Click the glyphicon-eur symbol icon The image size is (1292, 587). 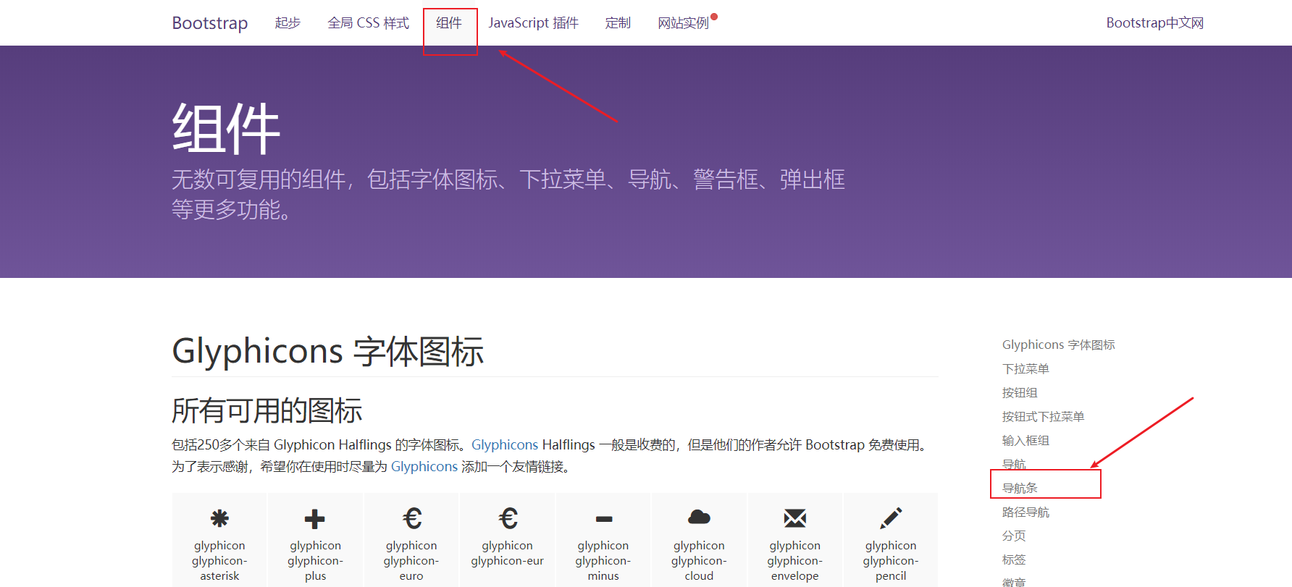pos(508,518)
